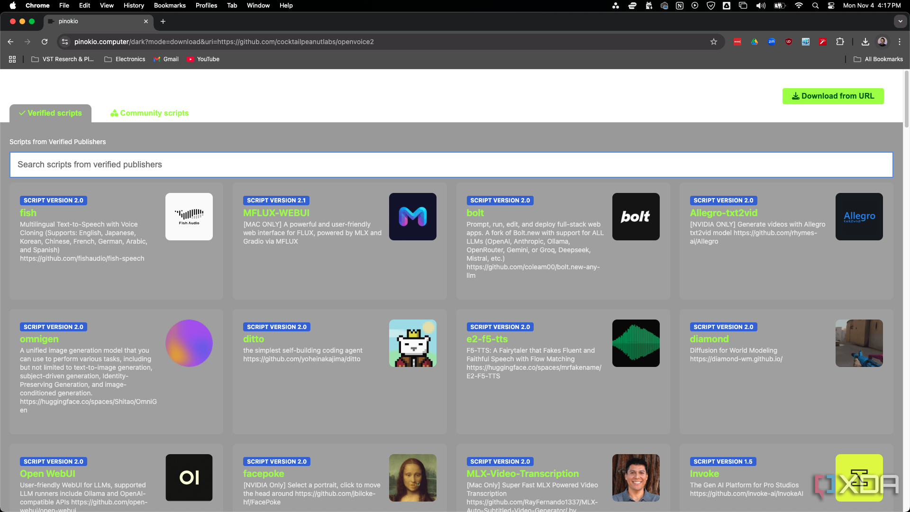Open the bolt logo thumbnail

pos(636,217)
